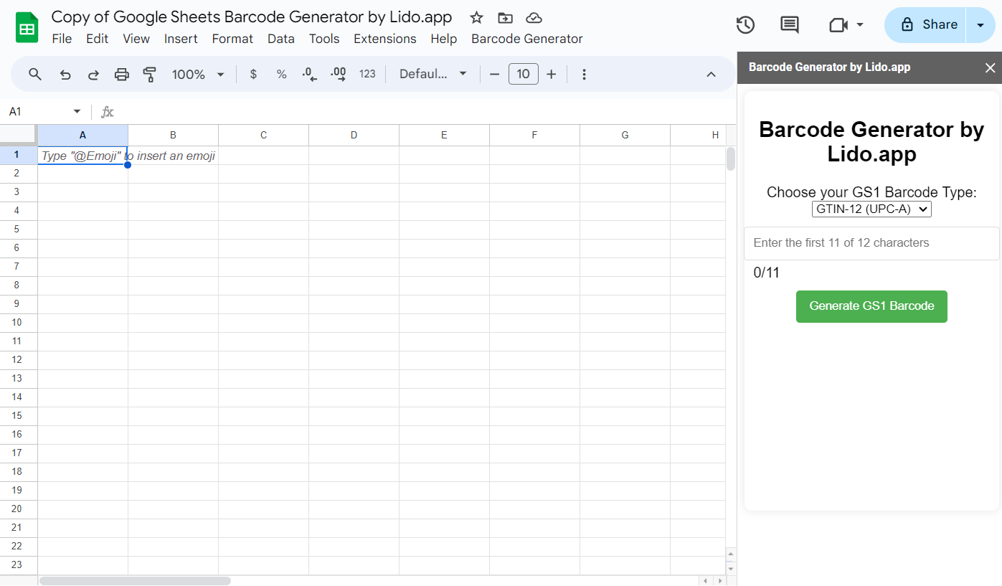Click the select all corner box
Screen dimensions: 1002x586
point(19,135)
